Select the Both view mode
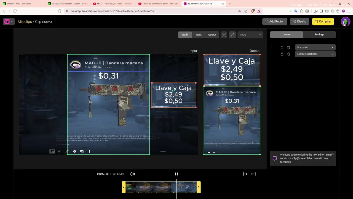Viewport: 353px width, 199px height. [x=185, y=35]
